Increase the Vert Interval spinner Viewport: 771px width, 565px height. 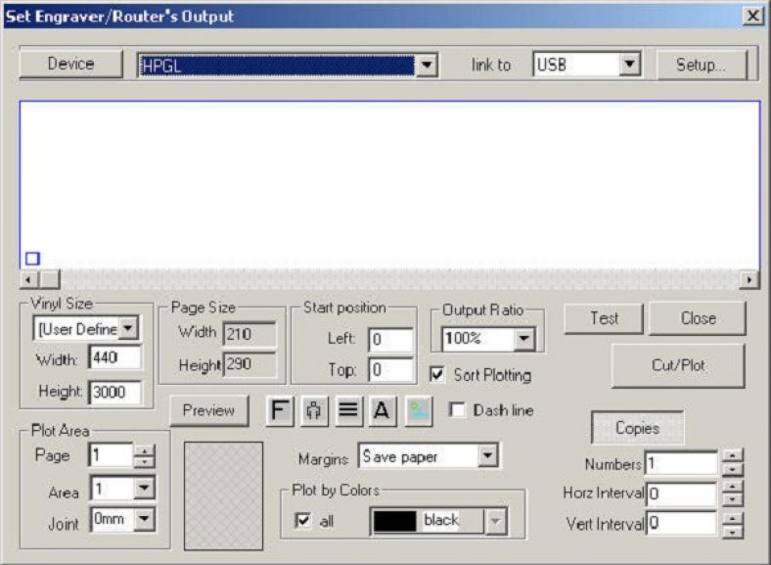[733, 519]
